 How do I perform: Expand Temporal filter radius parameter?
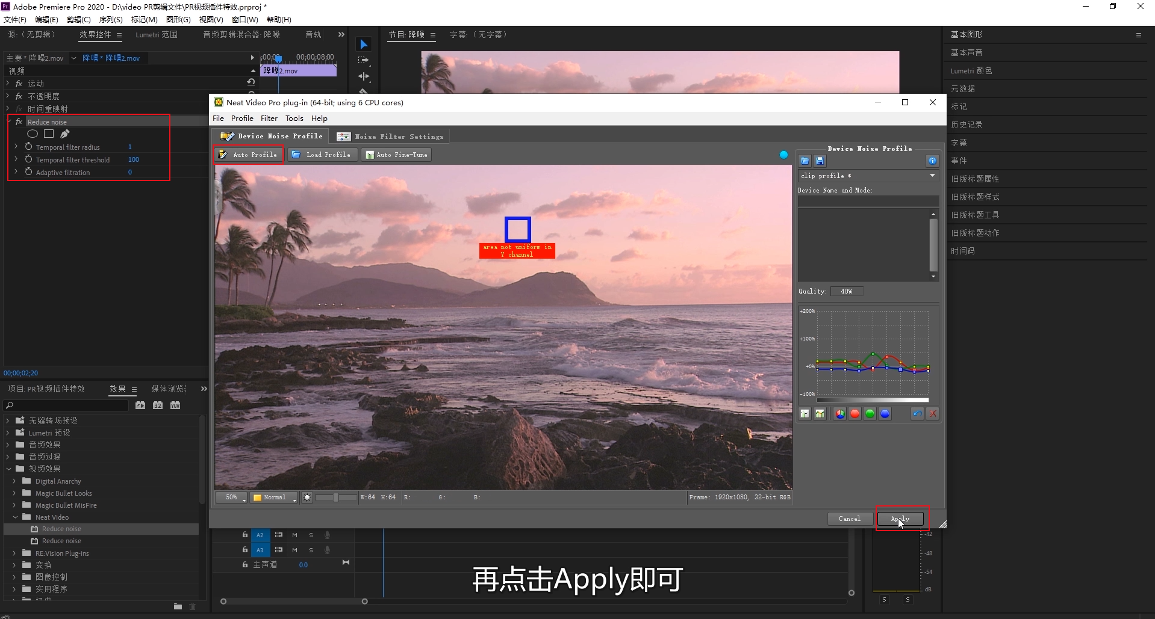[x=15, y=147]
